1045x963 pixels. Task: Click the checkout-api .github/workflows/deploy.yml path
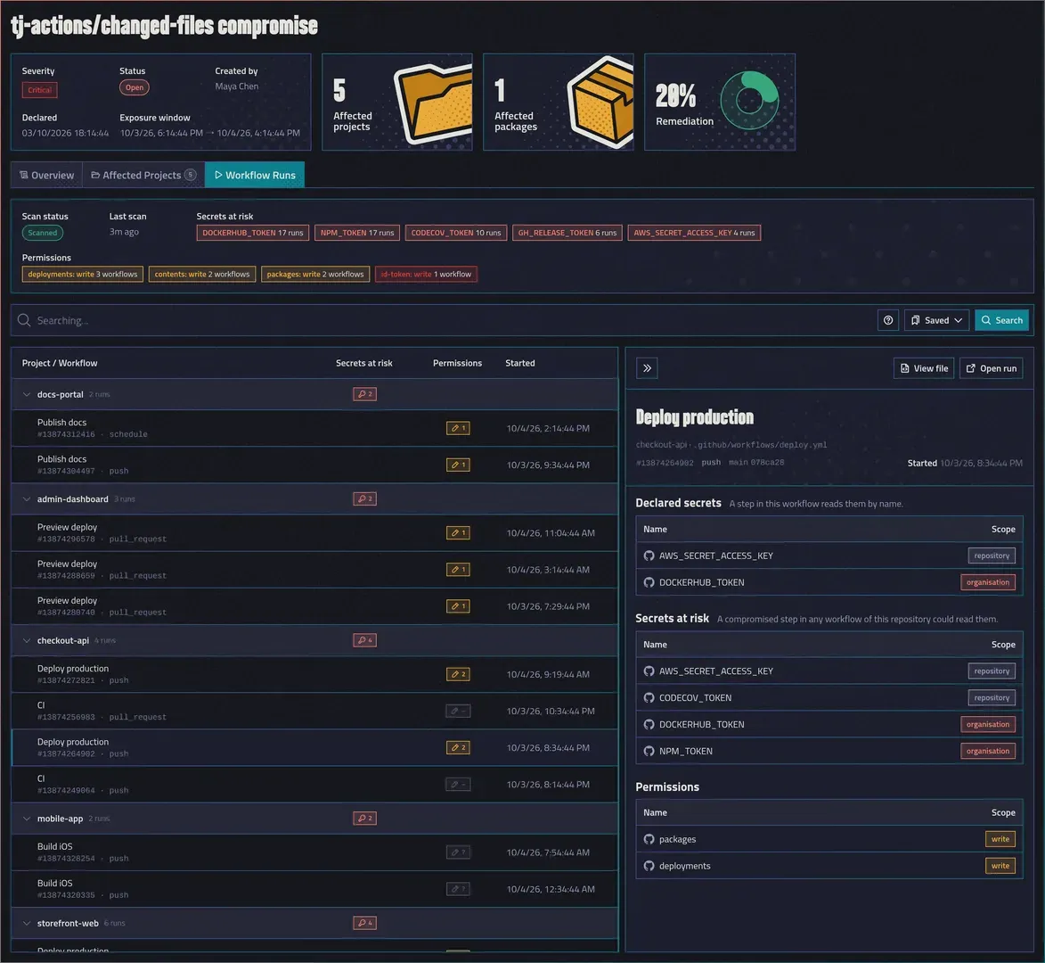point(731,445)
